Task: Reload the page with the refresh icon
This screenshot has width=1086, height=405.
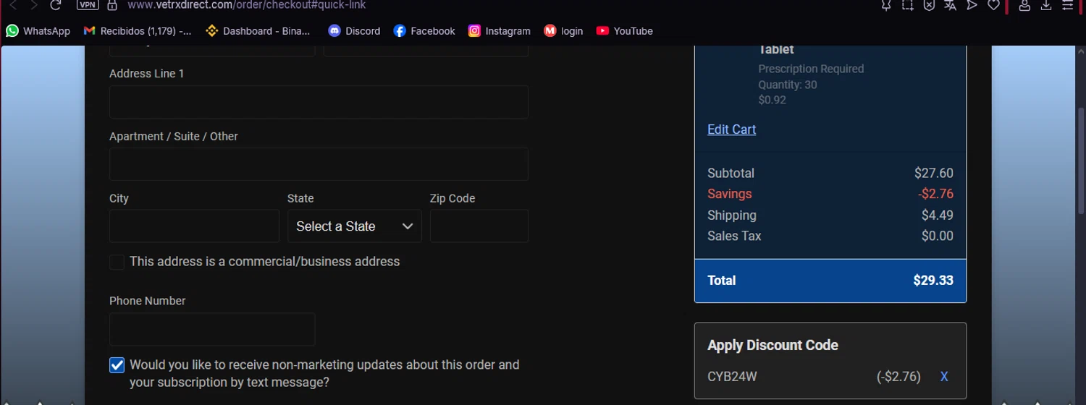Action: click(x=56, y=5)
